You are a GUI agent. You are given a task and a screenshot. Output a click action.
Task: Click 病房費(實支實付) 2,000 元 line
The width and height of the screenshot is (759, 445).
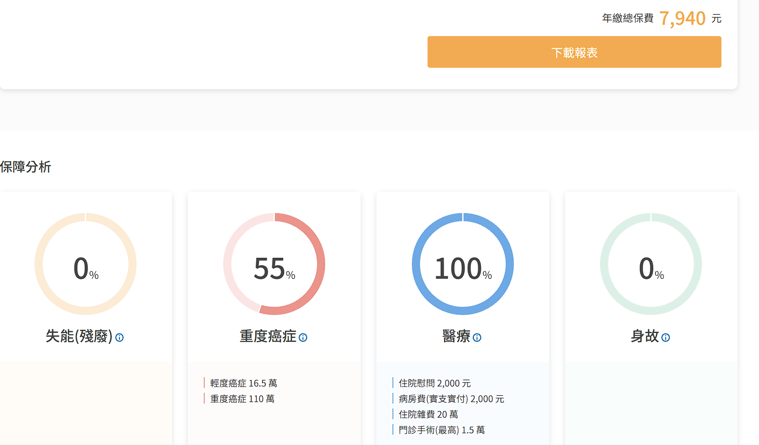[451, 399]
